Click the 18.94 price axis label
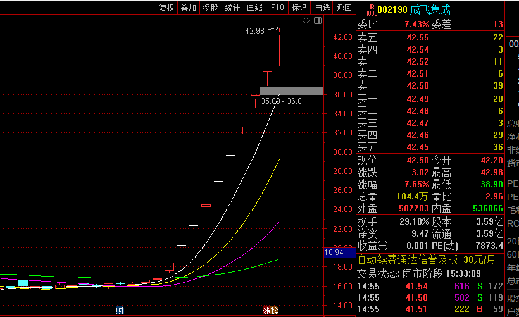The height and width of the screenshot is (317, 519). click(x=340, y=252)
